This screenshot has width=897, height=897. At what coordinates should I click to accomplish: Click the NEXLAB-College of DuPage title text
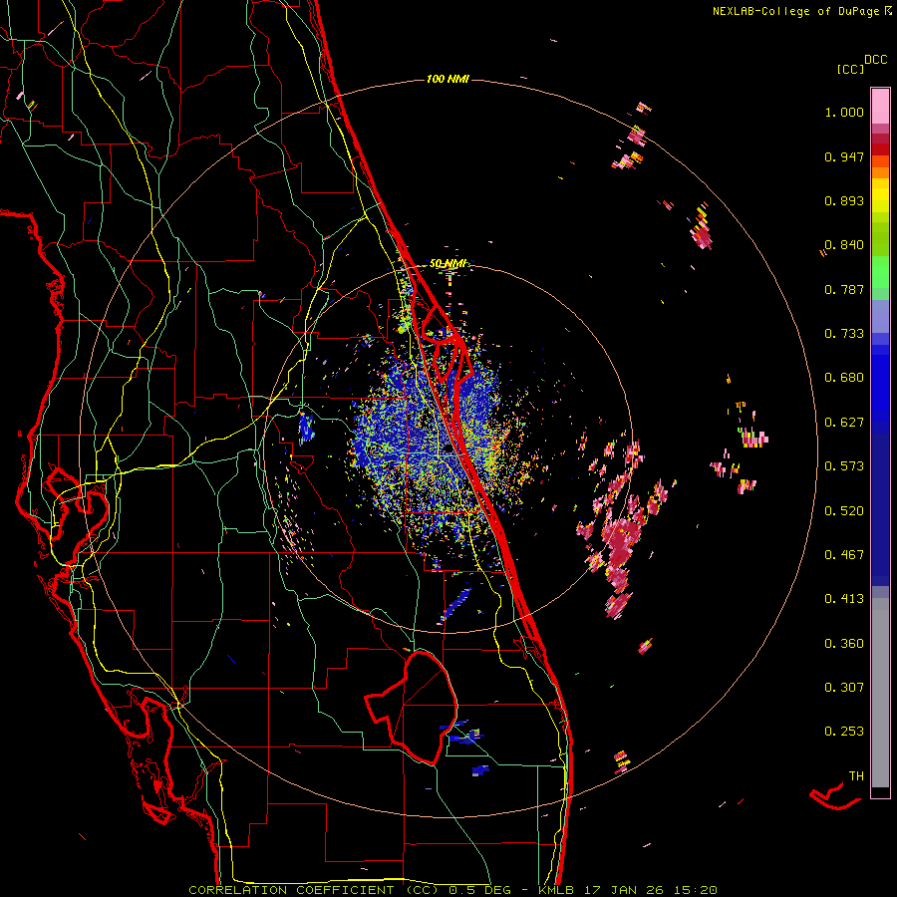tap(795, 11)
